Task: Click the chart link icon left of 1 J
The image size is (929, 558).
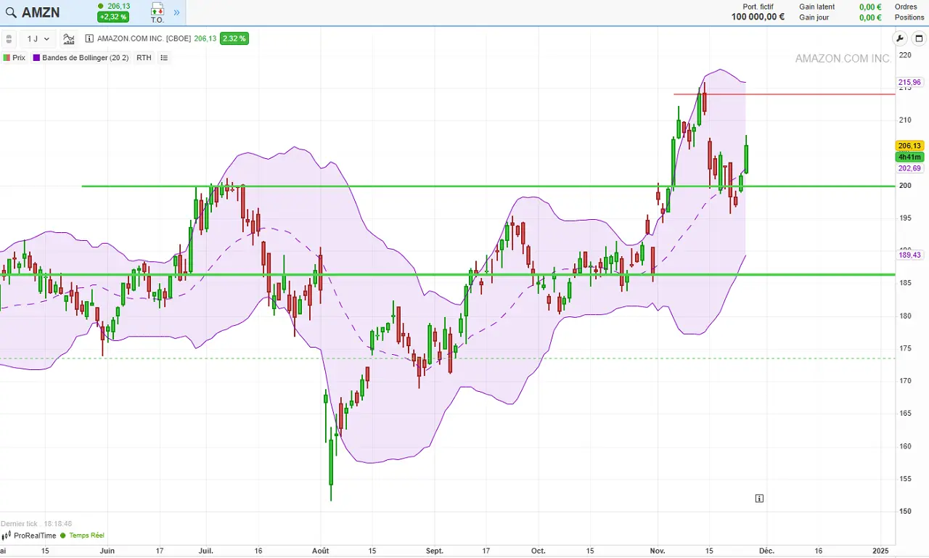Action: (x=9, y=39)
